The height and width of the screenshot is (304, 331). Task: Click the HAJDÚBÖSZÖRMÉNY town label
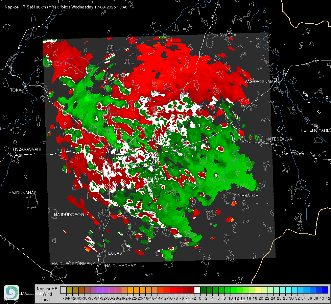point(73,264)
